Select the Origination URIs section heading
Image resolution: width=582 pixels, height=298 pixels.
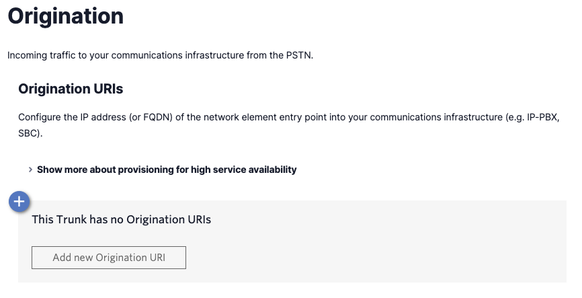pyautogui.click(x=71, y=89)
